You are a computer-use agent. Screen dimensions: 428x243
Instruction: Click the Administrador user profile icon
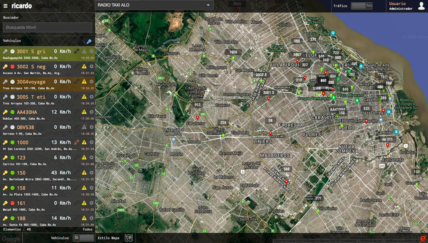421,6
